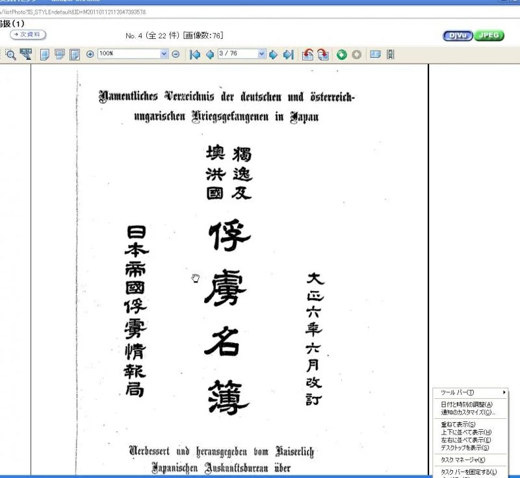Click the green circular back arrow icon
Screen dimensions: 520x478
pyautogui.click(x=342, y=55)
